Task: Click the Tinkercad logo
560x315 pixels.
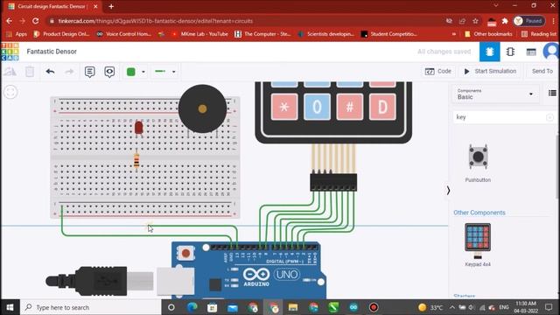Action: pos(10,52)
